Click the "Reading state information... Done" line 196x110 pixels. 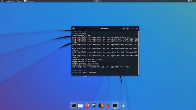click(x=85, y=65)
